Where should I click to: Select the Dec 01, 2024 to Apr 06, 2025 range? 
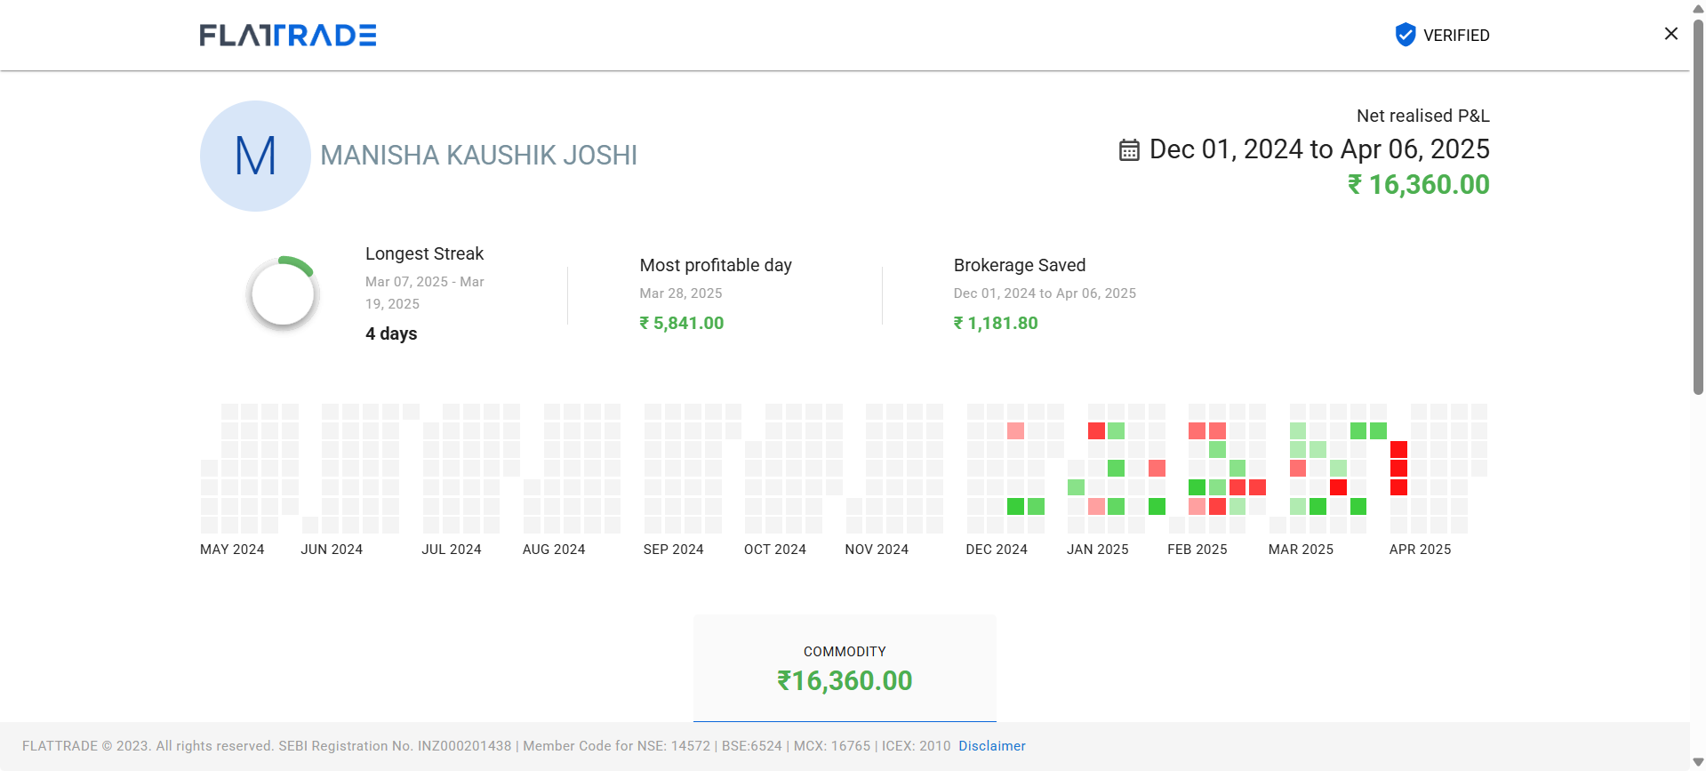click(1318, 149)
